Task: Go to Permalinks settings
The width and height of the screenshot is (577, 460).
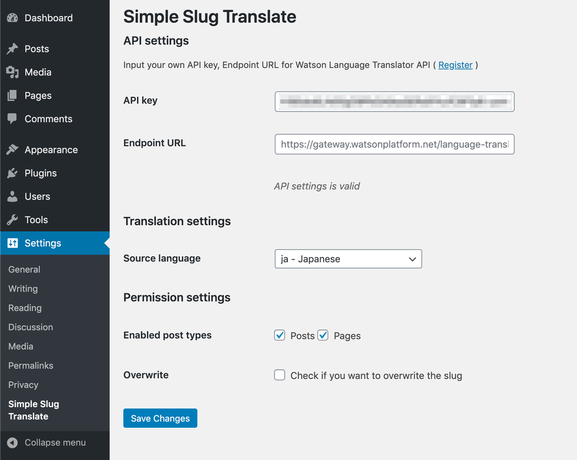Action: pos(31,365)
